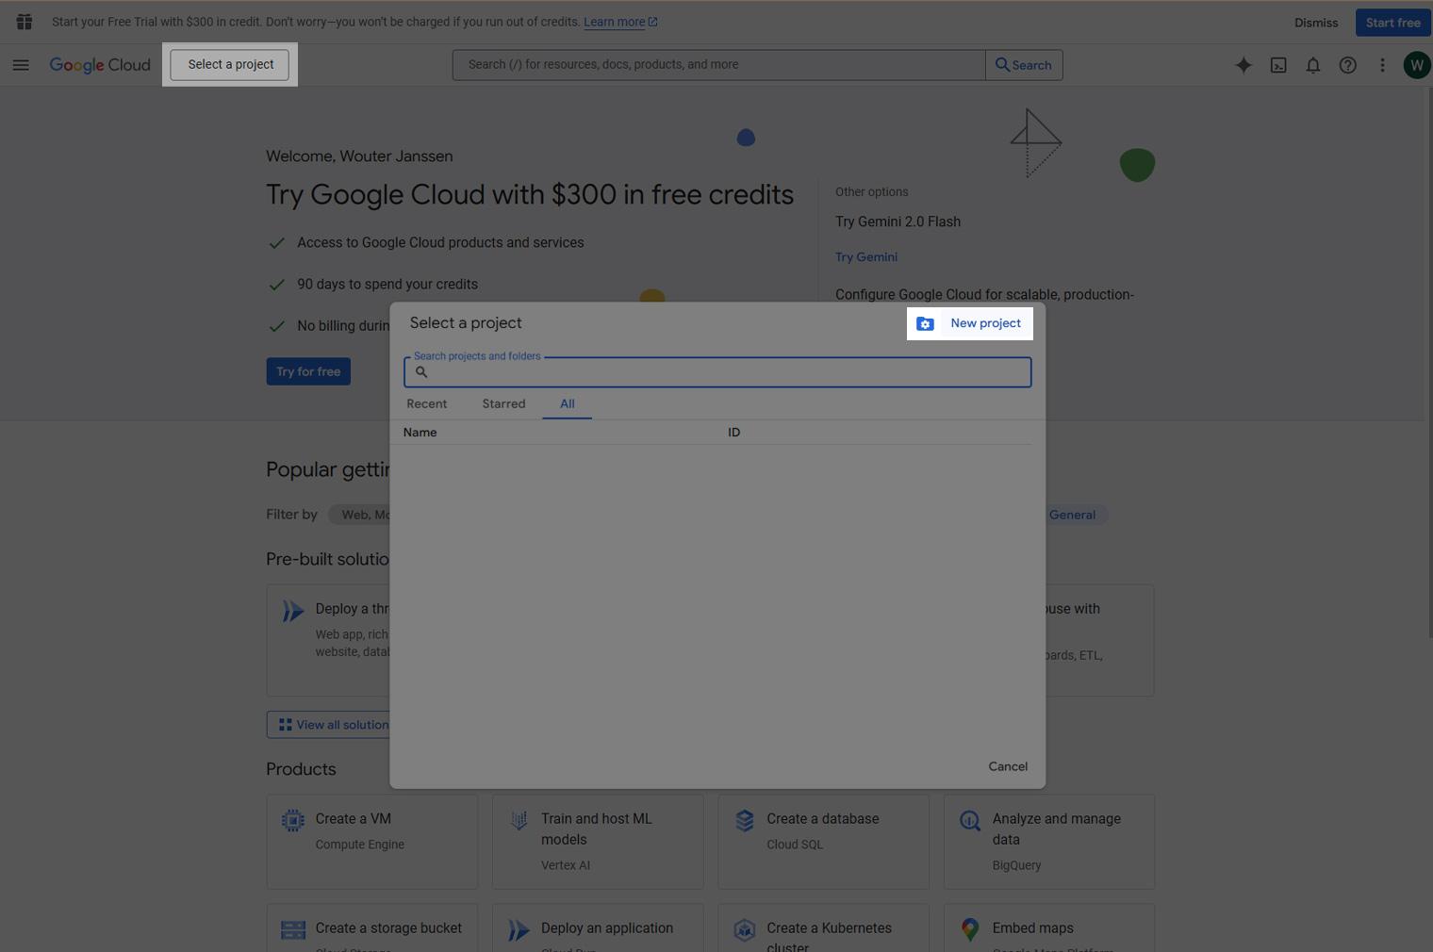Cancel the Select a project dialog
Viewport: 1433px width, 952px height.
click(x=1007, y=766)
